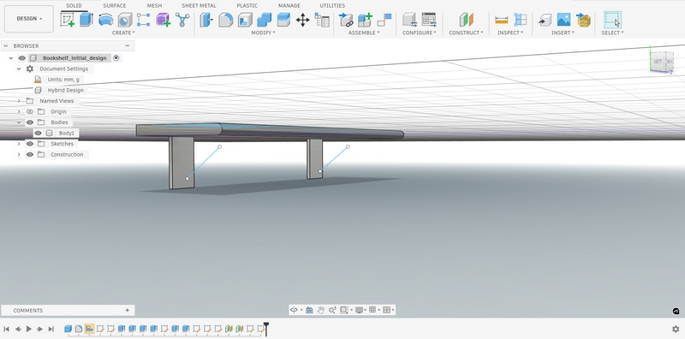Viewport: 685px width, 339px height.
Task: Select the Press Pull tool
Action: click(206, 20)
